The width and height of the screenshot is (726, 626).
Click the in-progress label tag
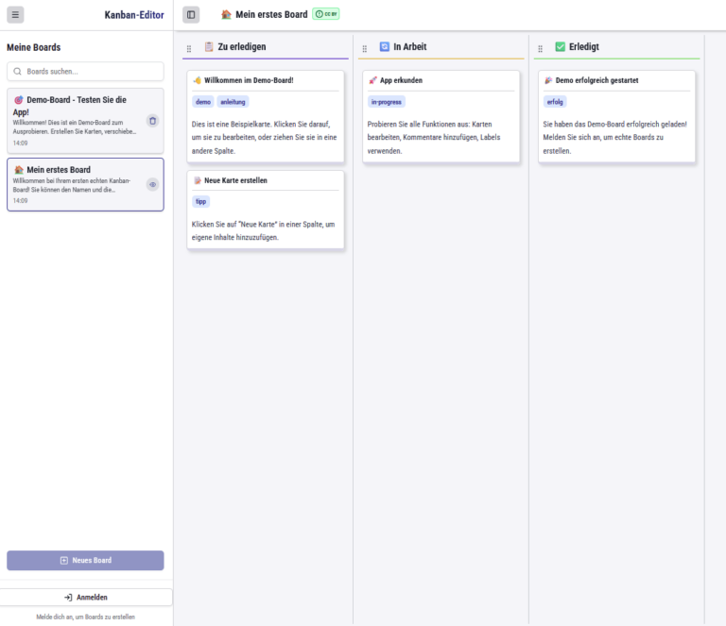386,102
